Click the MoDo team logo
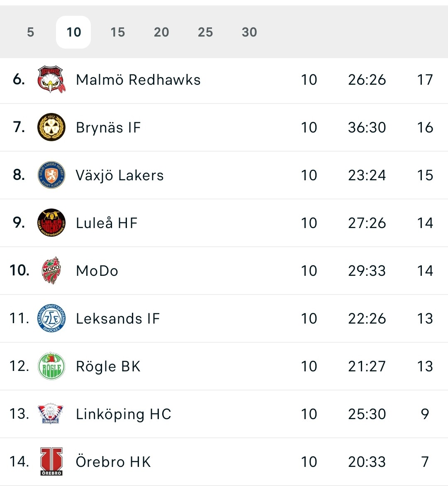This screenshot has width=448, height=486. coord(51,271)
